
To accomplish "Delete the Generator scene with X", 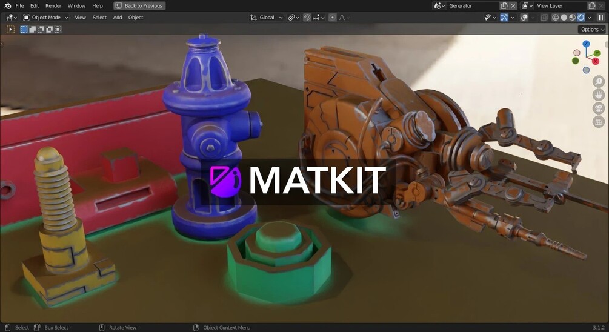I will click(513, 6).
